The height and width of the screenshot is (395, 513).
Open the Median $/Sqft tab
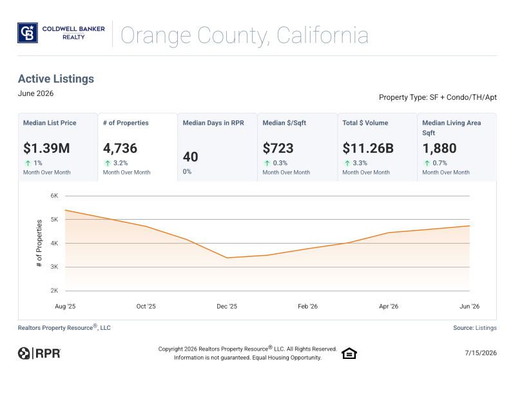click(297, 147)
